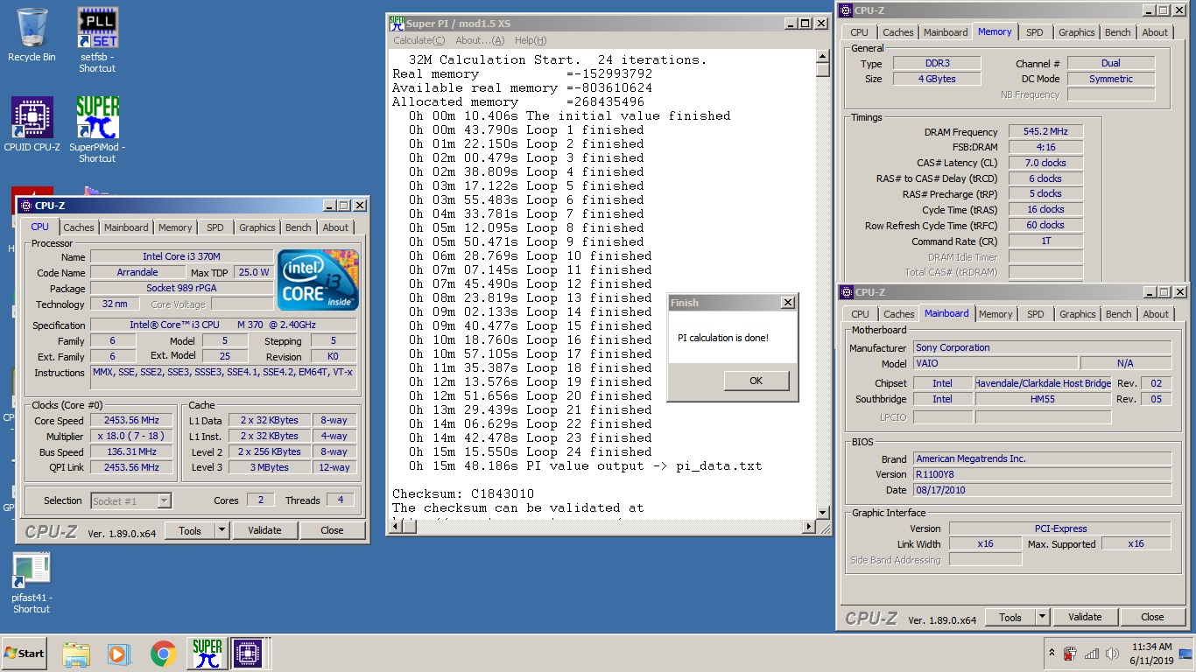Open the Recycle Bin desktop icon
Screen dimensions: 1196x672
[x=32, y=35]
